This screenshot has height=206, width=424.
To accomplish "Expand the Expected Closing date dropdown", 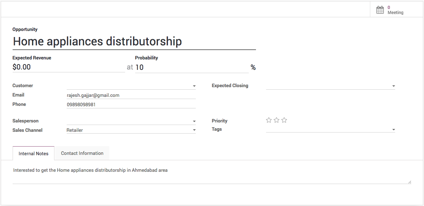I will (393, 86).
